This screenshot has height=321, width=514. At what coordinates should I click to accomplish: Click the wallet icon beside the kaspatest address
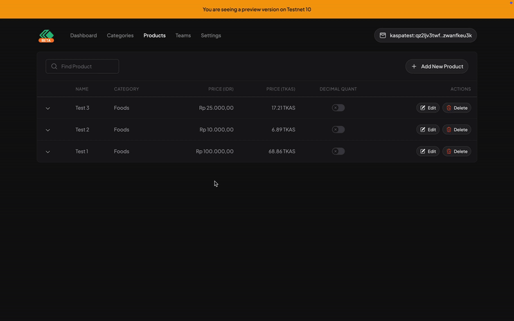click(x=383, y=36)
